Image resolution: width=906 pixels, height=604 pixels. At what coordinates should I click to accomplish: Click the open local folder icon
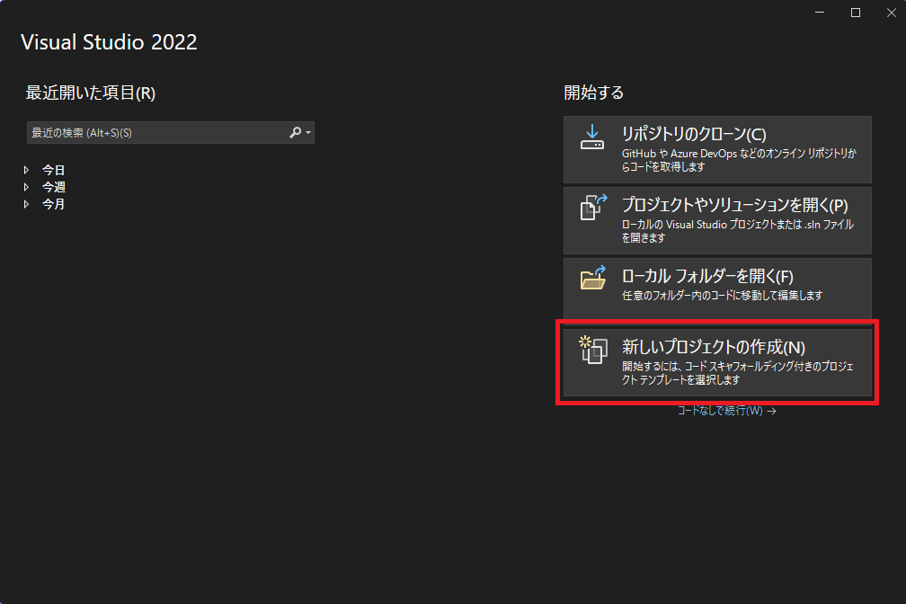click(592, 279)
